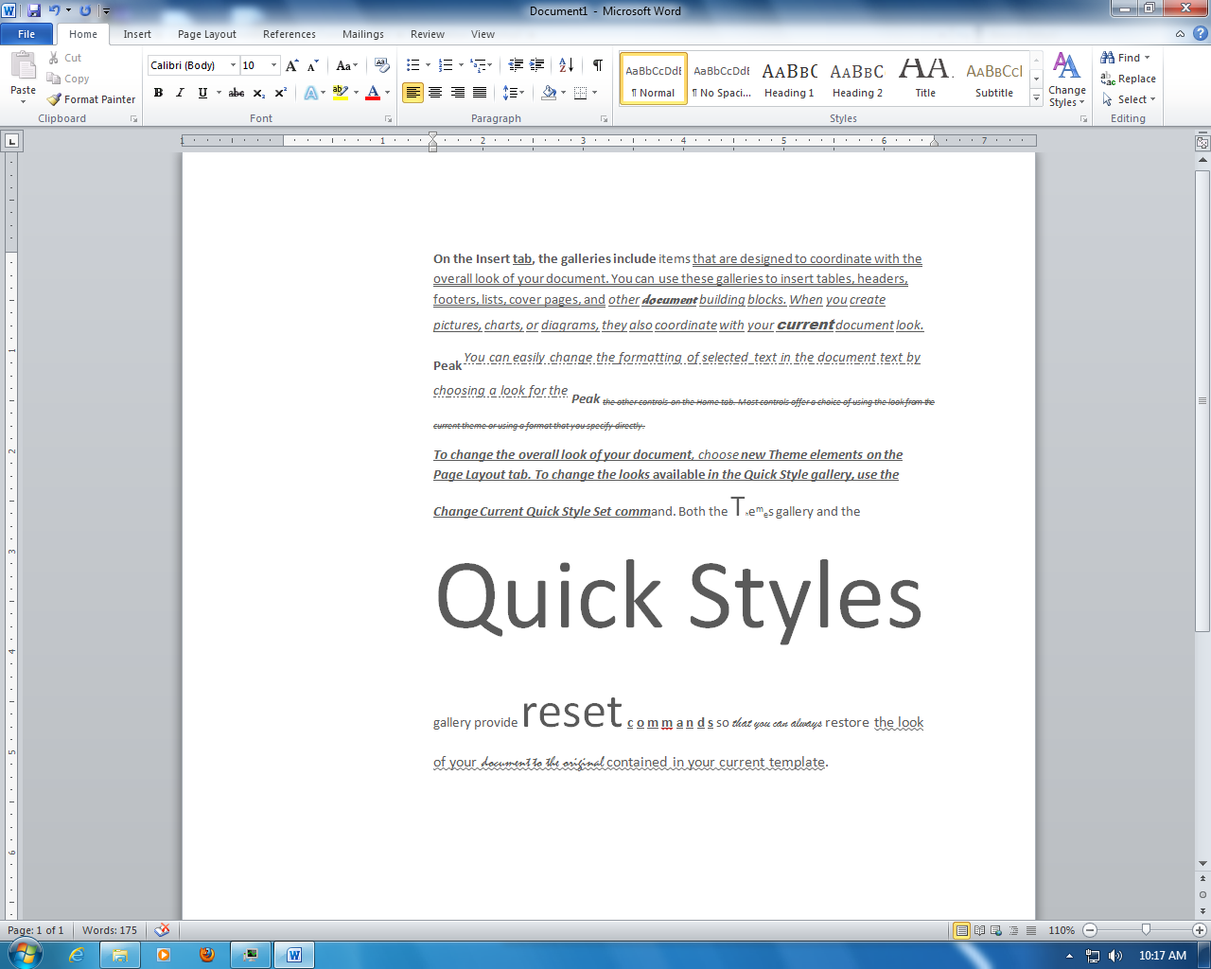
Task: Center align the paragraph text
Action: 435,93
